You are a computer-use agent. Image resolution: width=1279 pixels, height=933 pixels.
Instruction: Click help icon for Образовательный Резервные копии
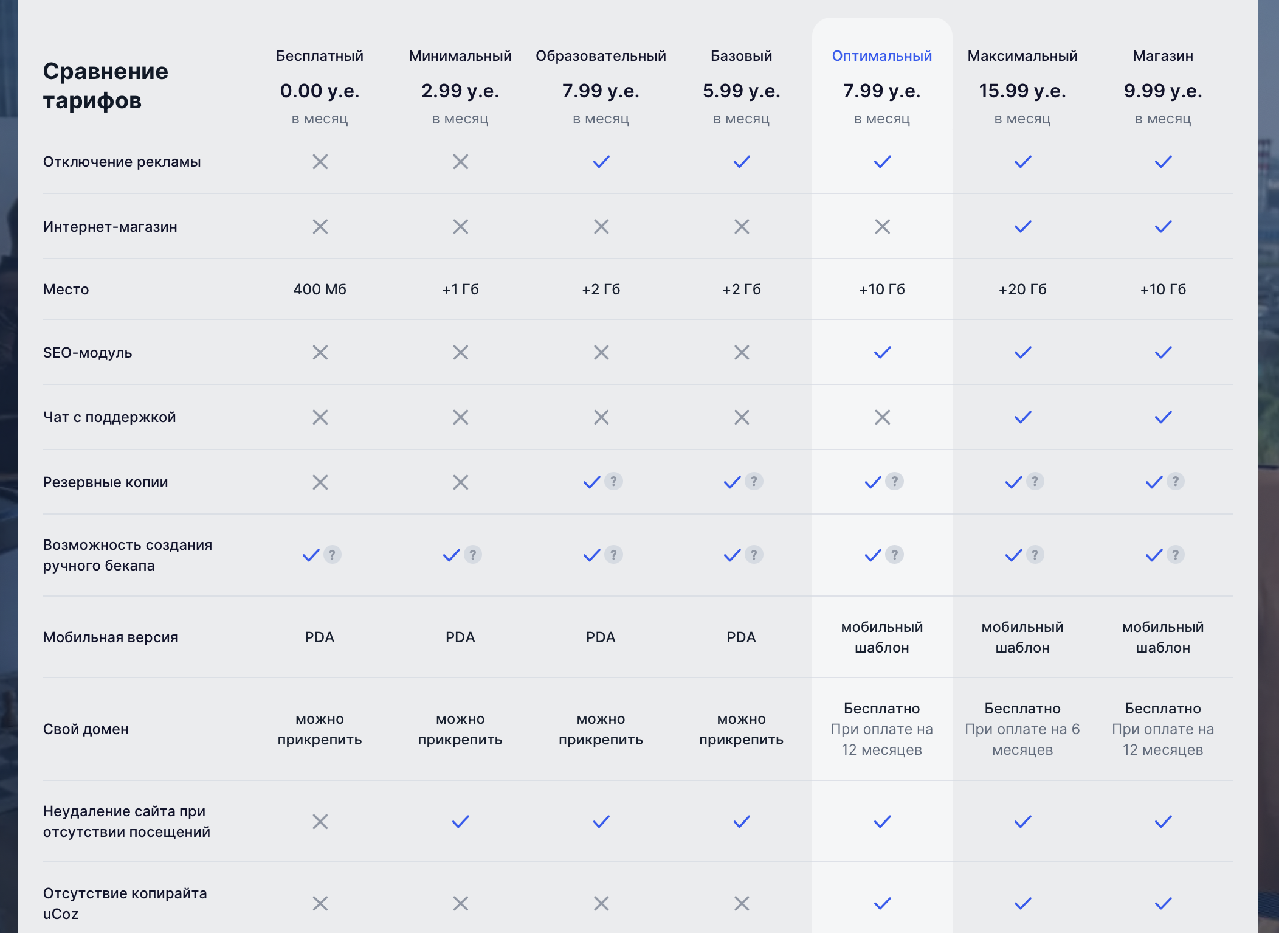613,482
